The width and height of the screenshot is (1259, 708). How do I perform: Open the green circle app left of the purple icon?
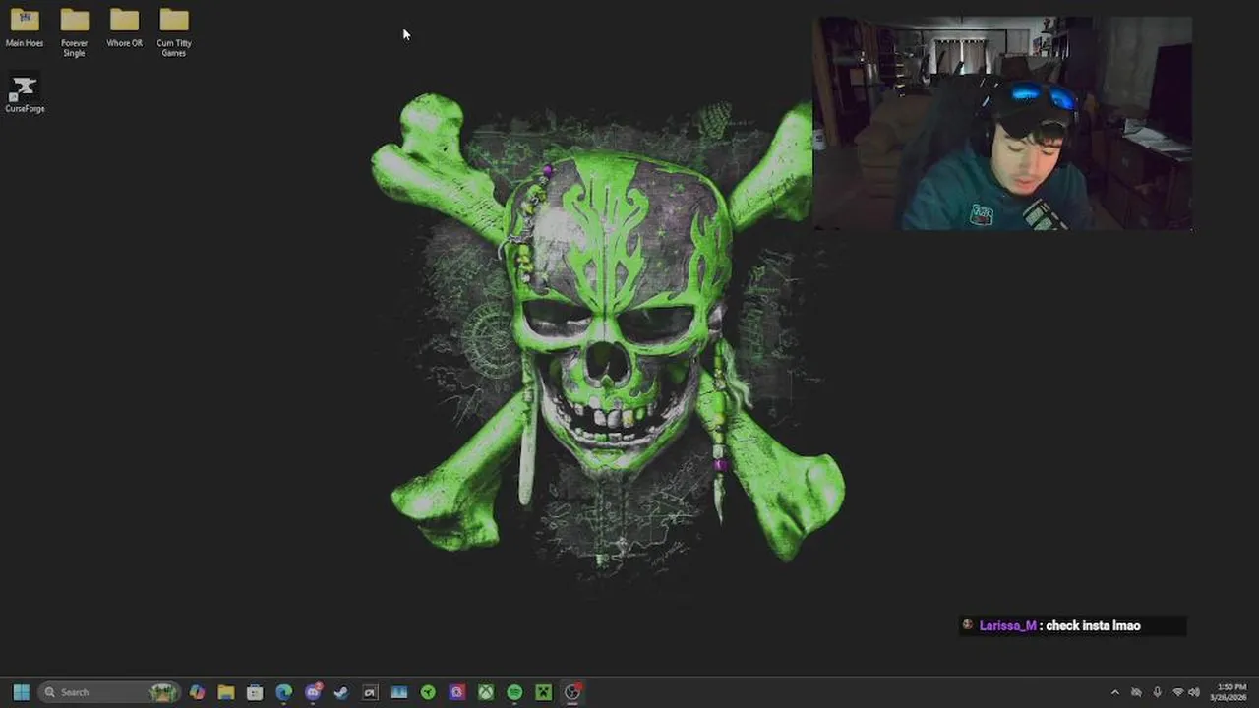tap(428, 692)
